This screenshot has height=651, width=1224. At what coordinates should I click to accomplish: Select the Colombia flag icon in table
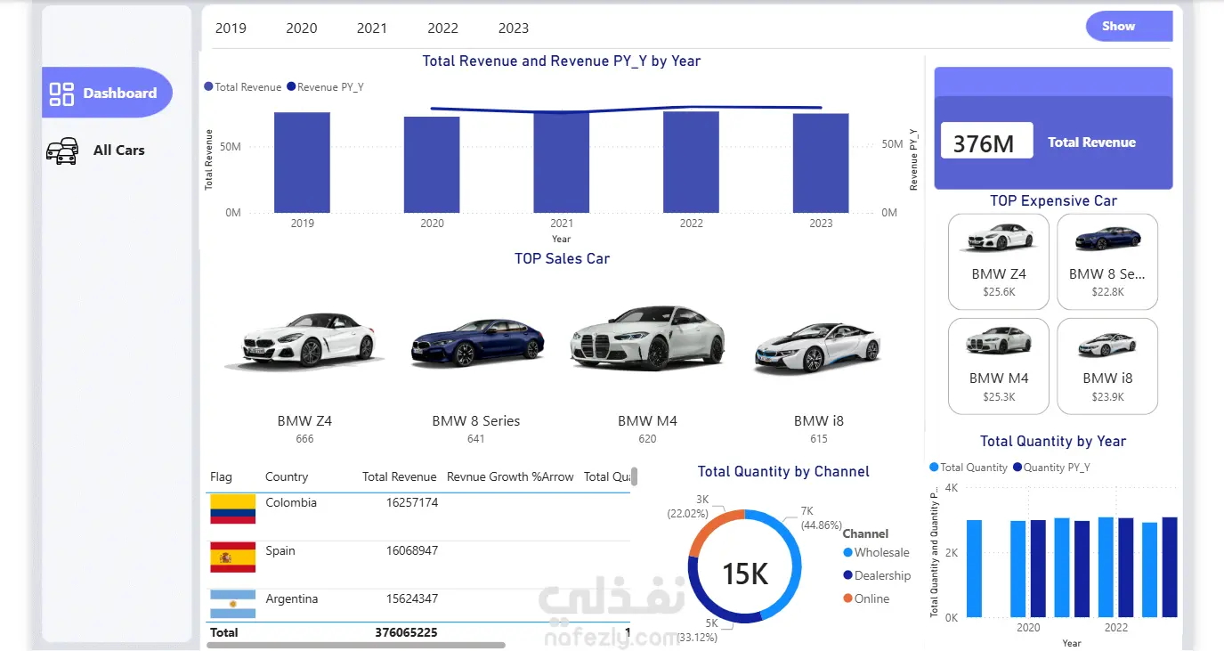(x=232, y=509)
